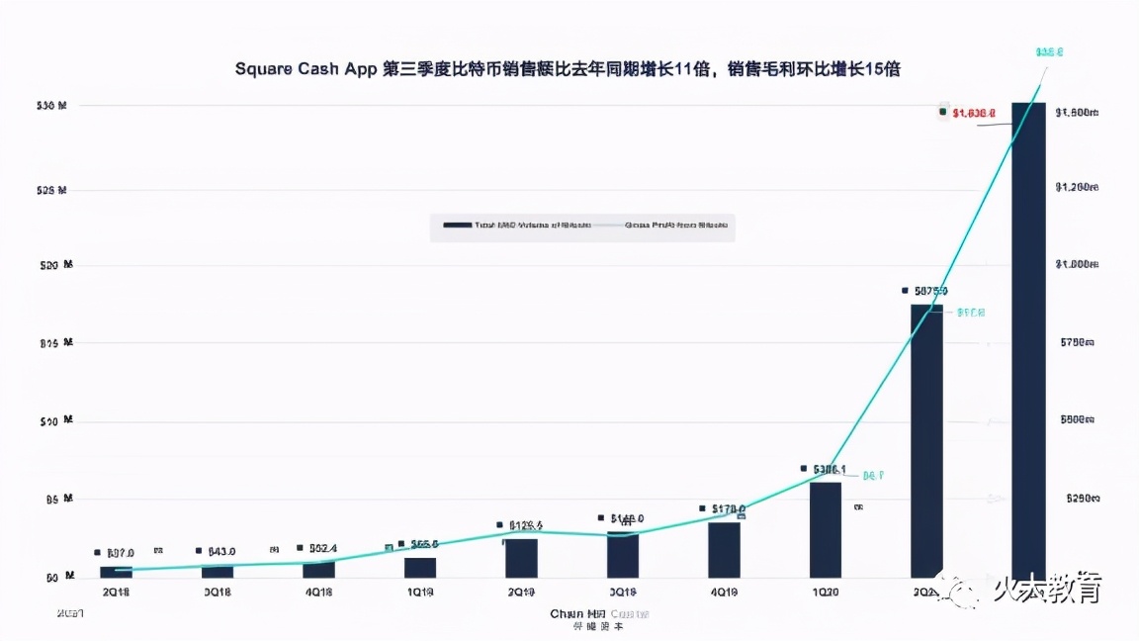Click the $10 M label on left axis
1139x641 pixels.
point(56,420)
